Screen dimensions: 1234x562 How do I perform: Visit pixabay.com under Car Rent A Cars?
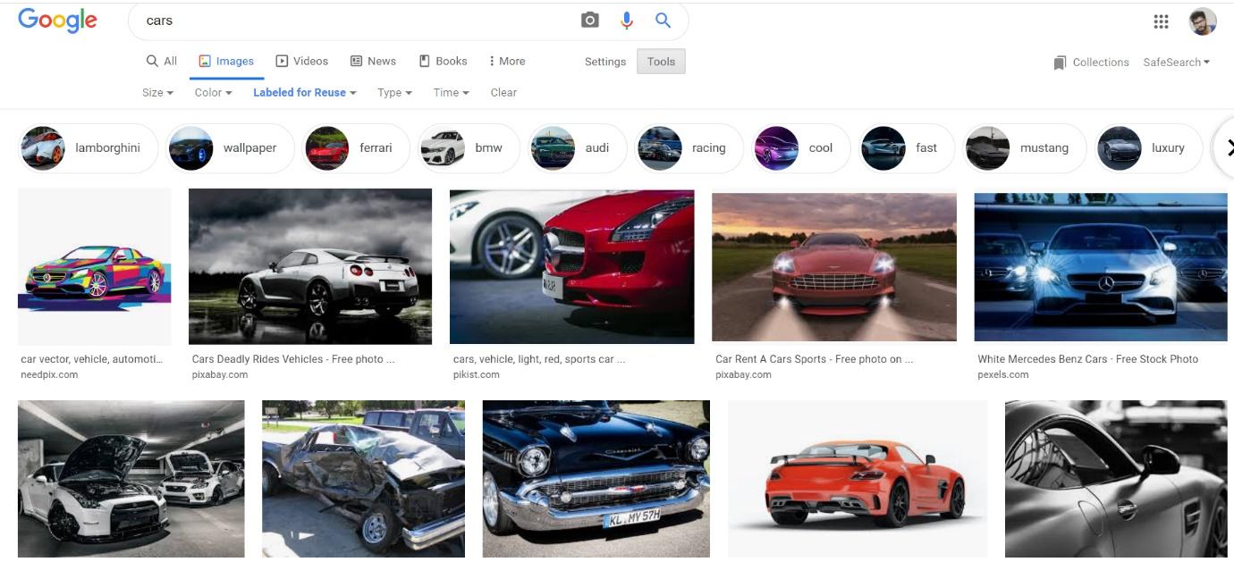[x=743, y=375]
